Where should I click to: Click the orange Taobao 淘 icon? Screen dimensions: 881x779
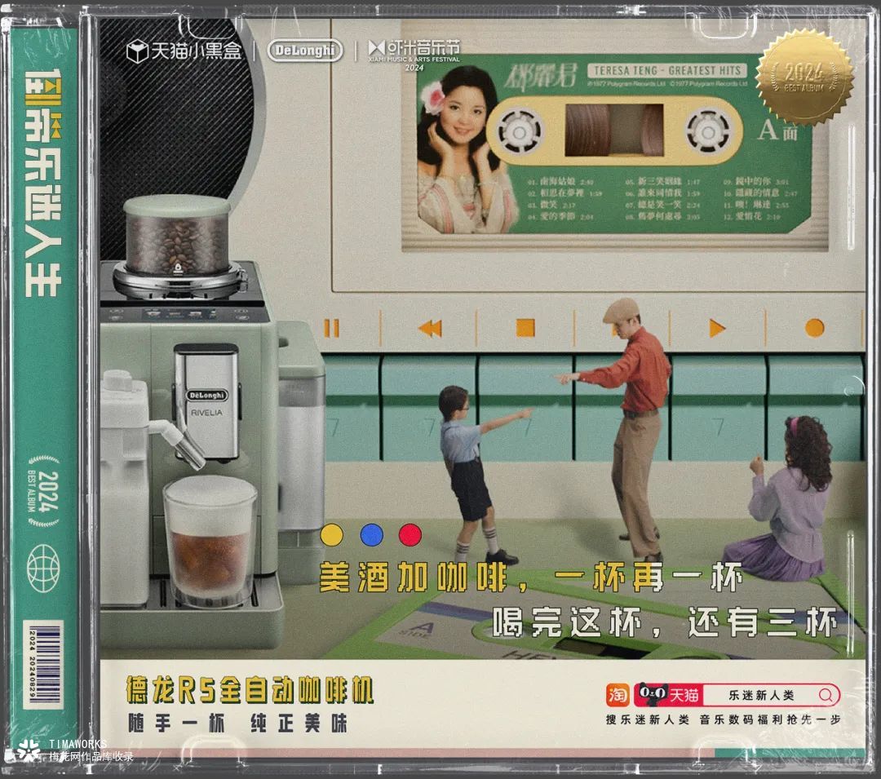tap(618, 695)
